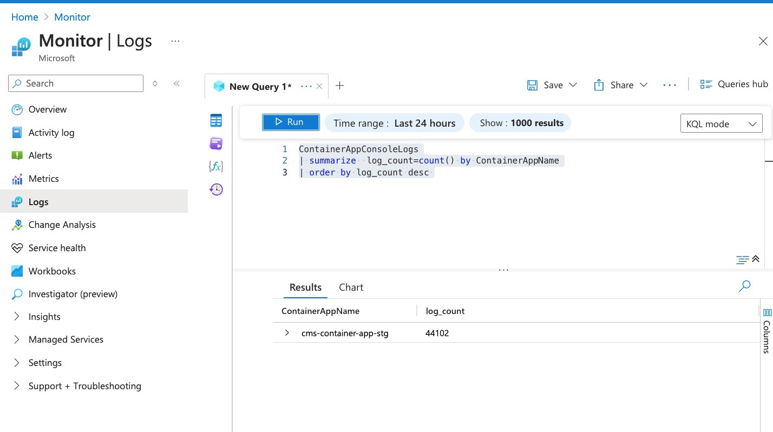
Task: Open the KQL mode dropdown
Action: 721,124
